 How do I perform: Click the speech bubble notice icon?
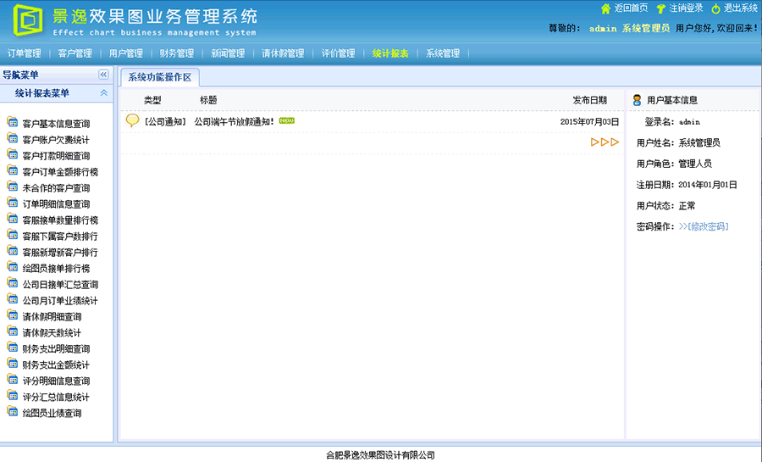[132, 120]
